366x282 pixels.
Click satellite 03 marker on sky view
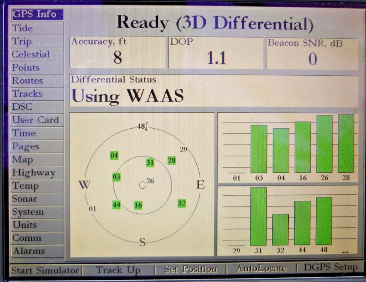tap(116, 177)
